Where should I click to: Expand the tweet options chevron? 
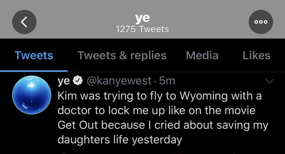click(270, 82)
